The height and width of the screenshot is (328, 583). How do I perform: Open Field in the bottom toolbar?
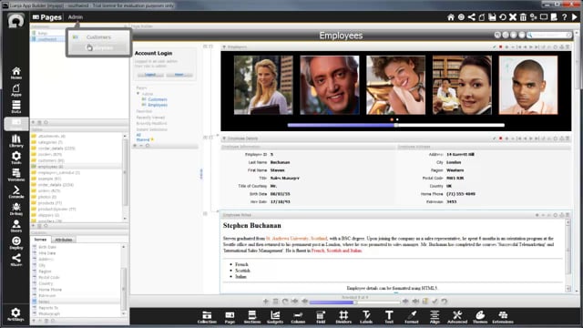[321, 317]
